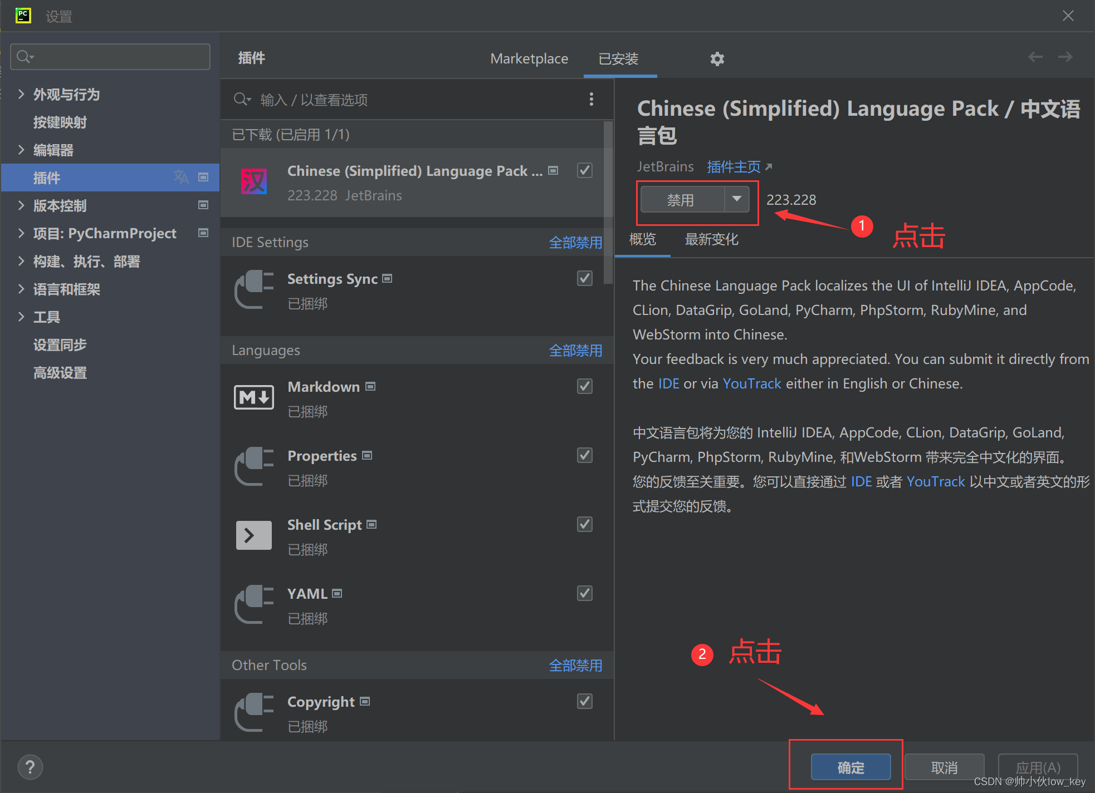Focus the plugin search input field

[x=412, y=99]
